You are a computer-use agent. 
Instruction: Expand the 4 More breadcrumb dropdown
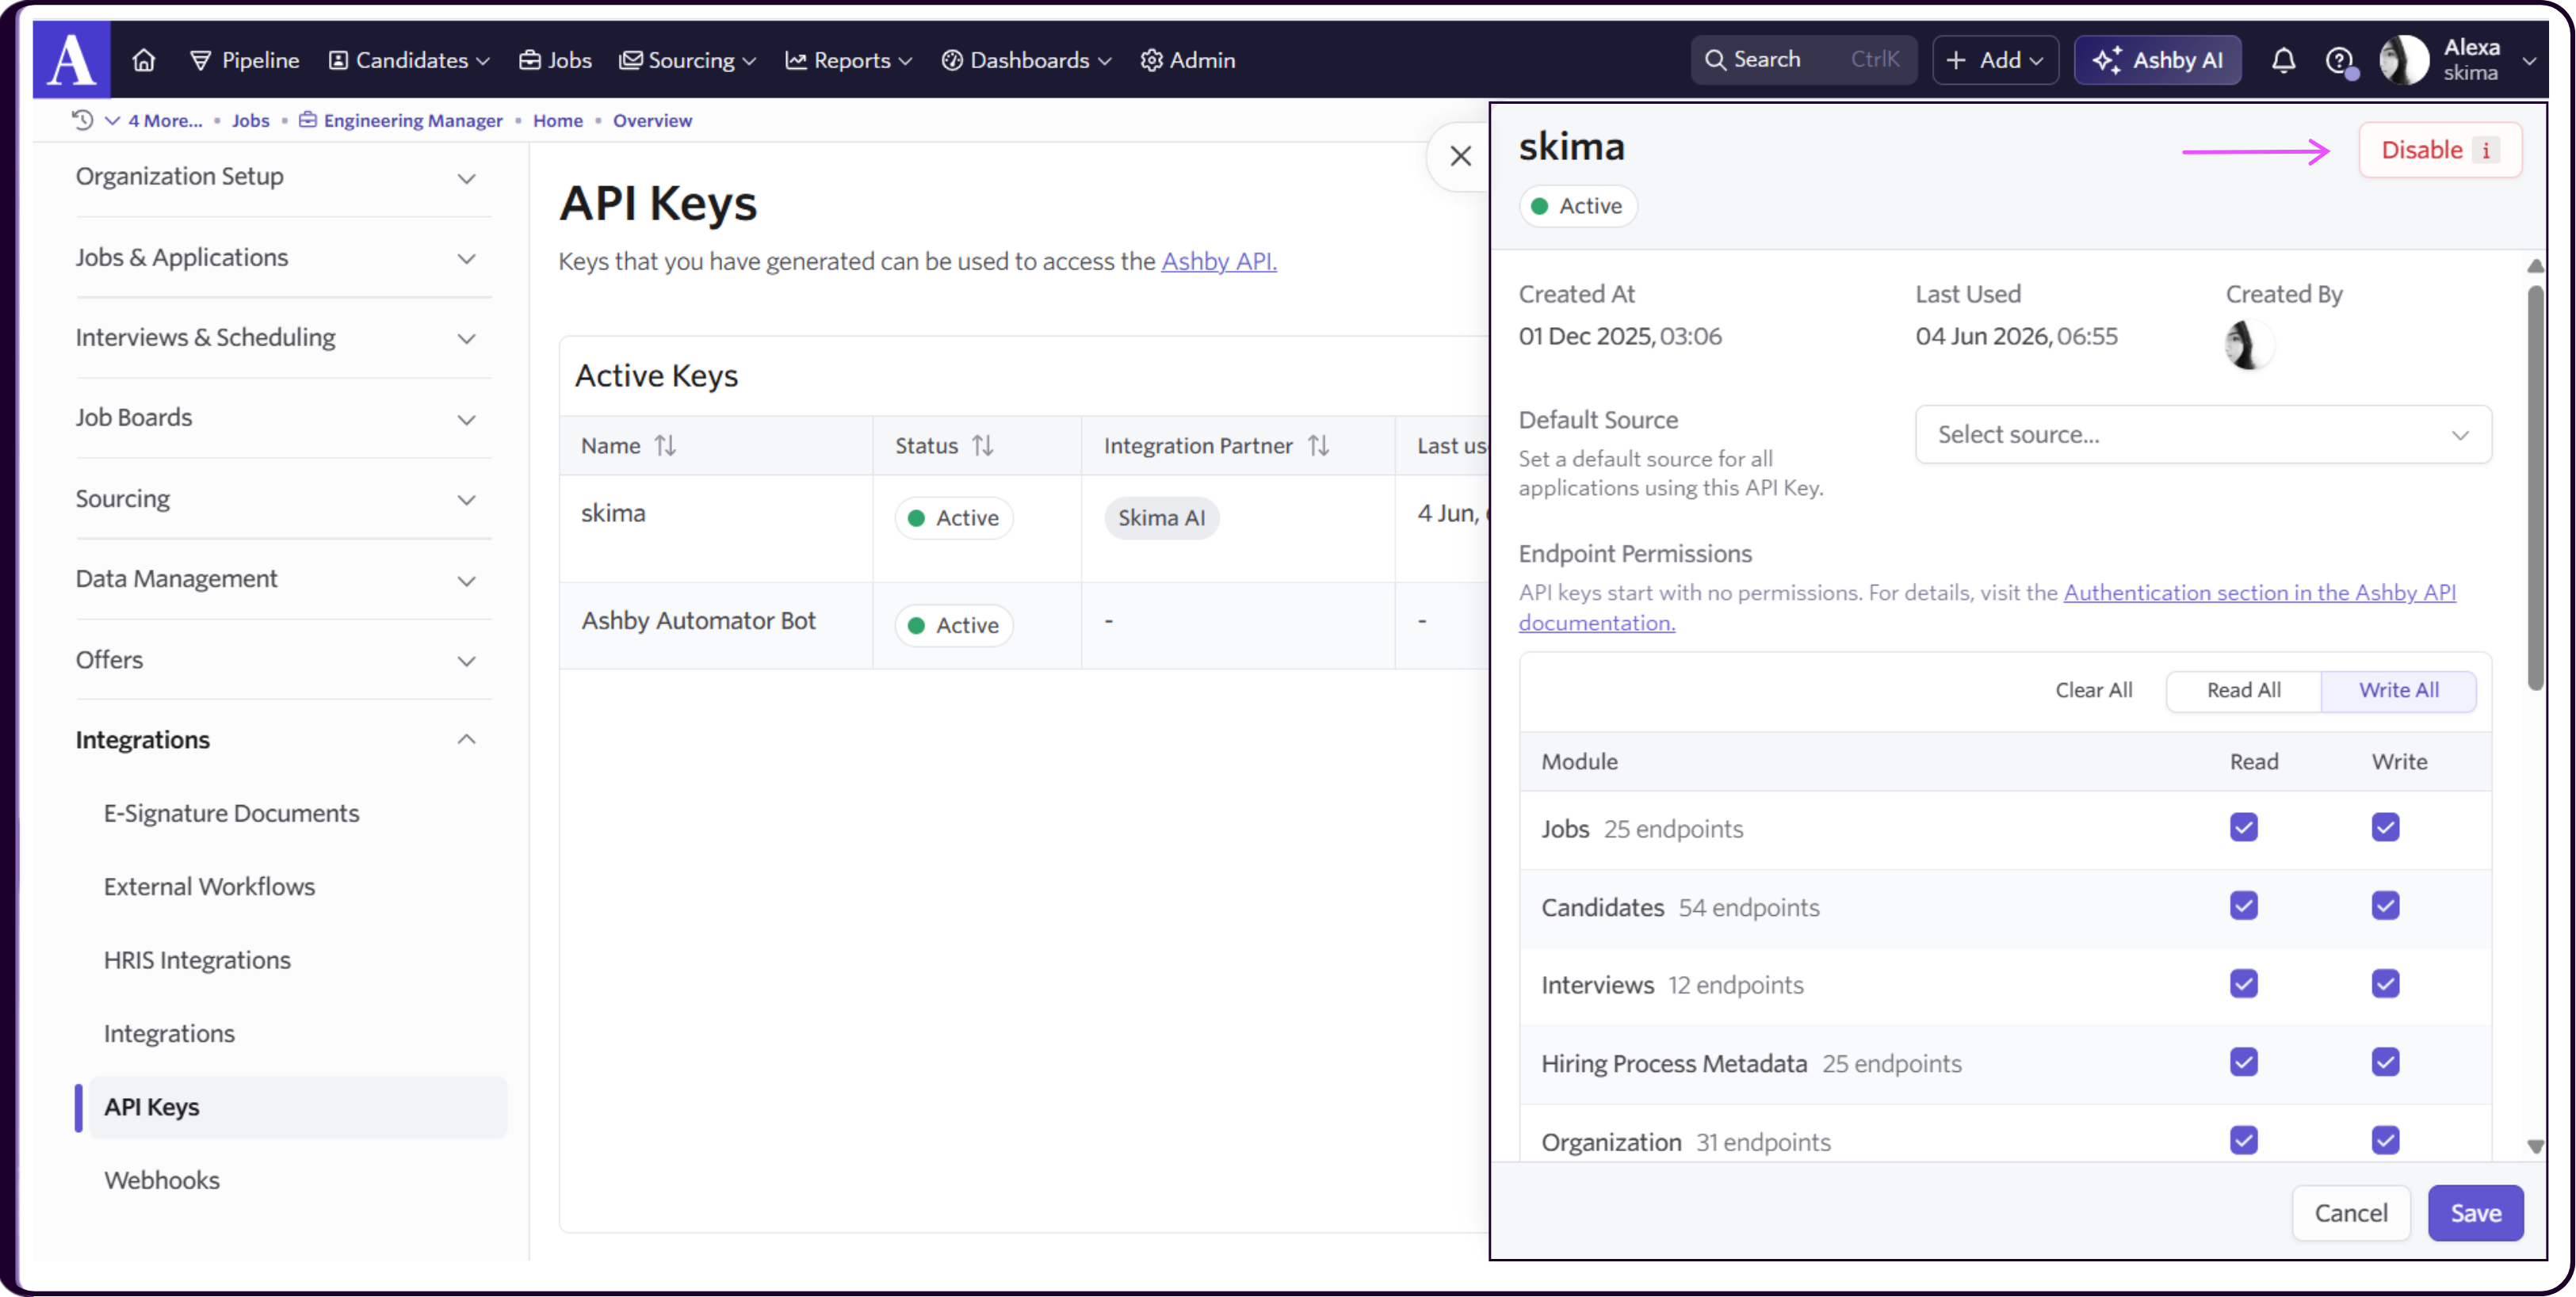click(x=154, y=120)
